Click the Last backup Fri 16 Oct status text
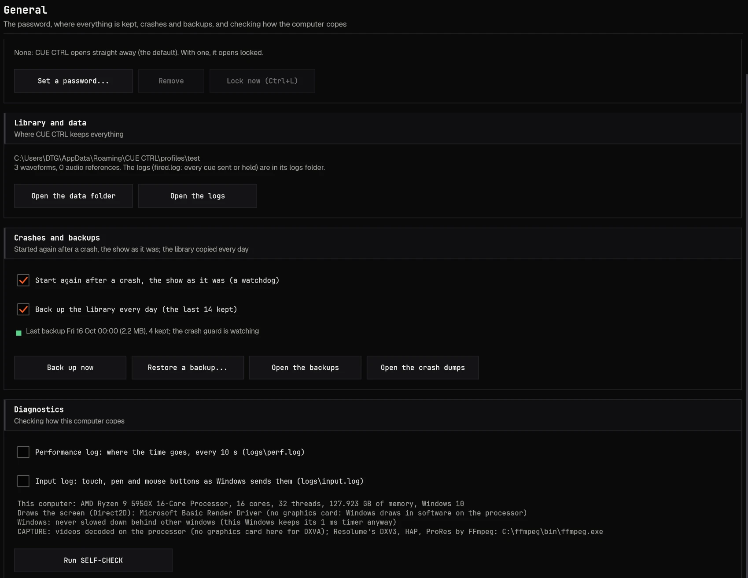Image resolution: width=748 pixels, height=578 pixels. [x=142, y=331]
